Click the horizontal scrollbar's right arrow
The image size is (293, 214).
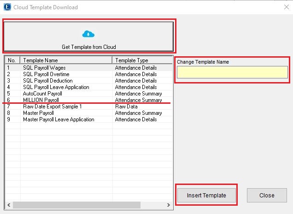(169, 205)
